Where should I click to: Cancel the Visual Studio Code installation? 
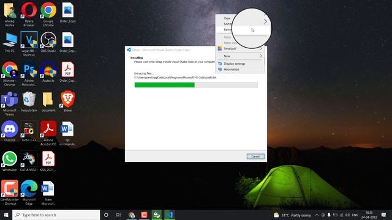[x=255, y=156]
